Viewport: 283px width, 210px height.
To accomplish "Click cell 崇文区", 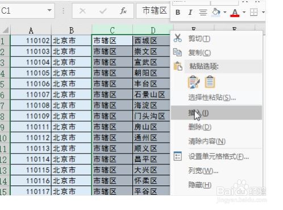I will (151, 51).
